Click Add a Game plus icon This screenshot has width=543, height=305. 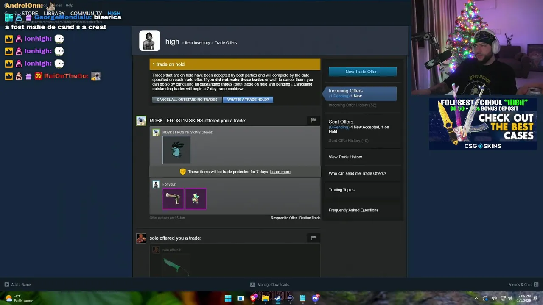point(6,284)
